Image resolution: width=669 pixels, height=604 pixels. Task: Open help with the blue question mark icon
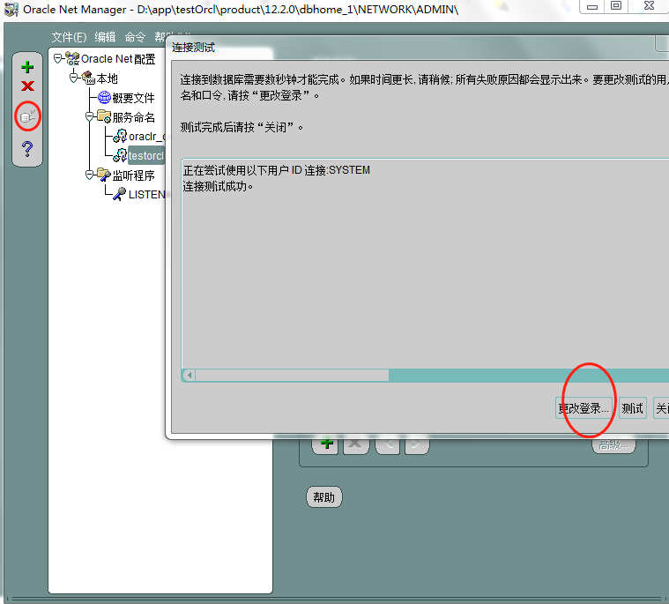tap(27, 148)
